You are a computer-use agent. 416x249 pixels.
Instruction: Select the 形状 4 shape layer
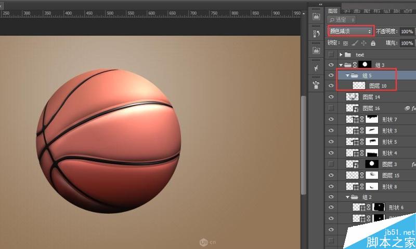376,153
